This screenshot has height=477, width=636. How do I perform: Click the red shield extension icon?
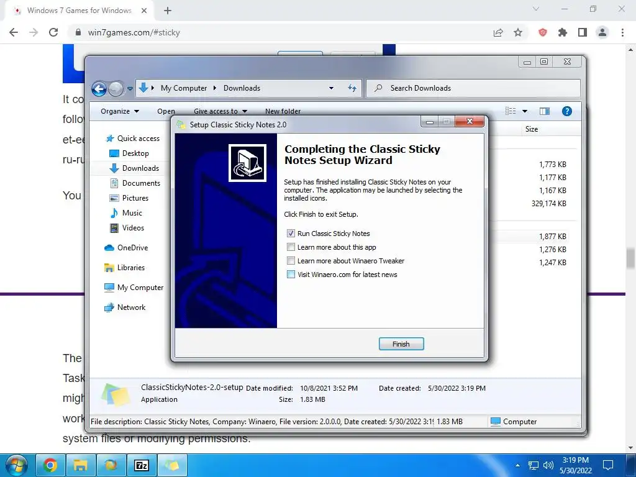[x=543, y=32]
